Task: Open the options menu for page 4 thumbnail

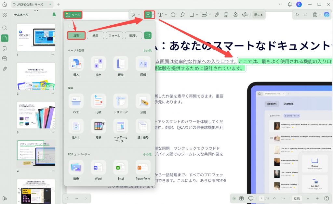Action: pos(53,171)
